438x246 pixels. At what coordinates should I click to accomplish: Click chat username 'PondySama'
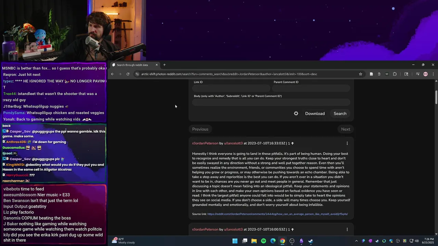coord(14,113)
